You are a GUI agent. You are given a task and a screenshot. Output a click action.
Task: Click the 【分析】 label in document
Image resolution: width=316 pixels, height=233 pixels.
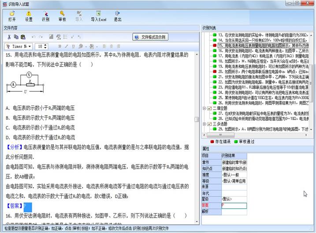pyautogui.click(x=14, y=147)
